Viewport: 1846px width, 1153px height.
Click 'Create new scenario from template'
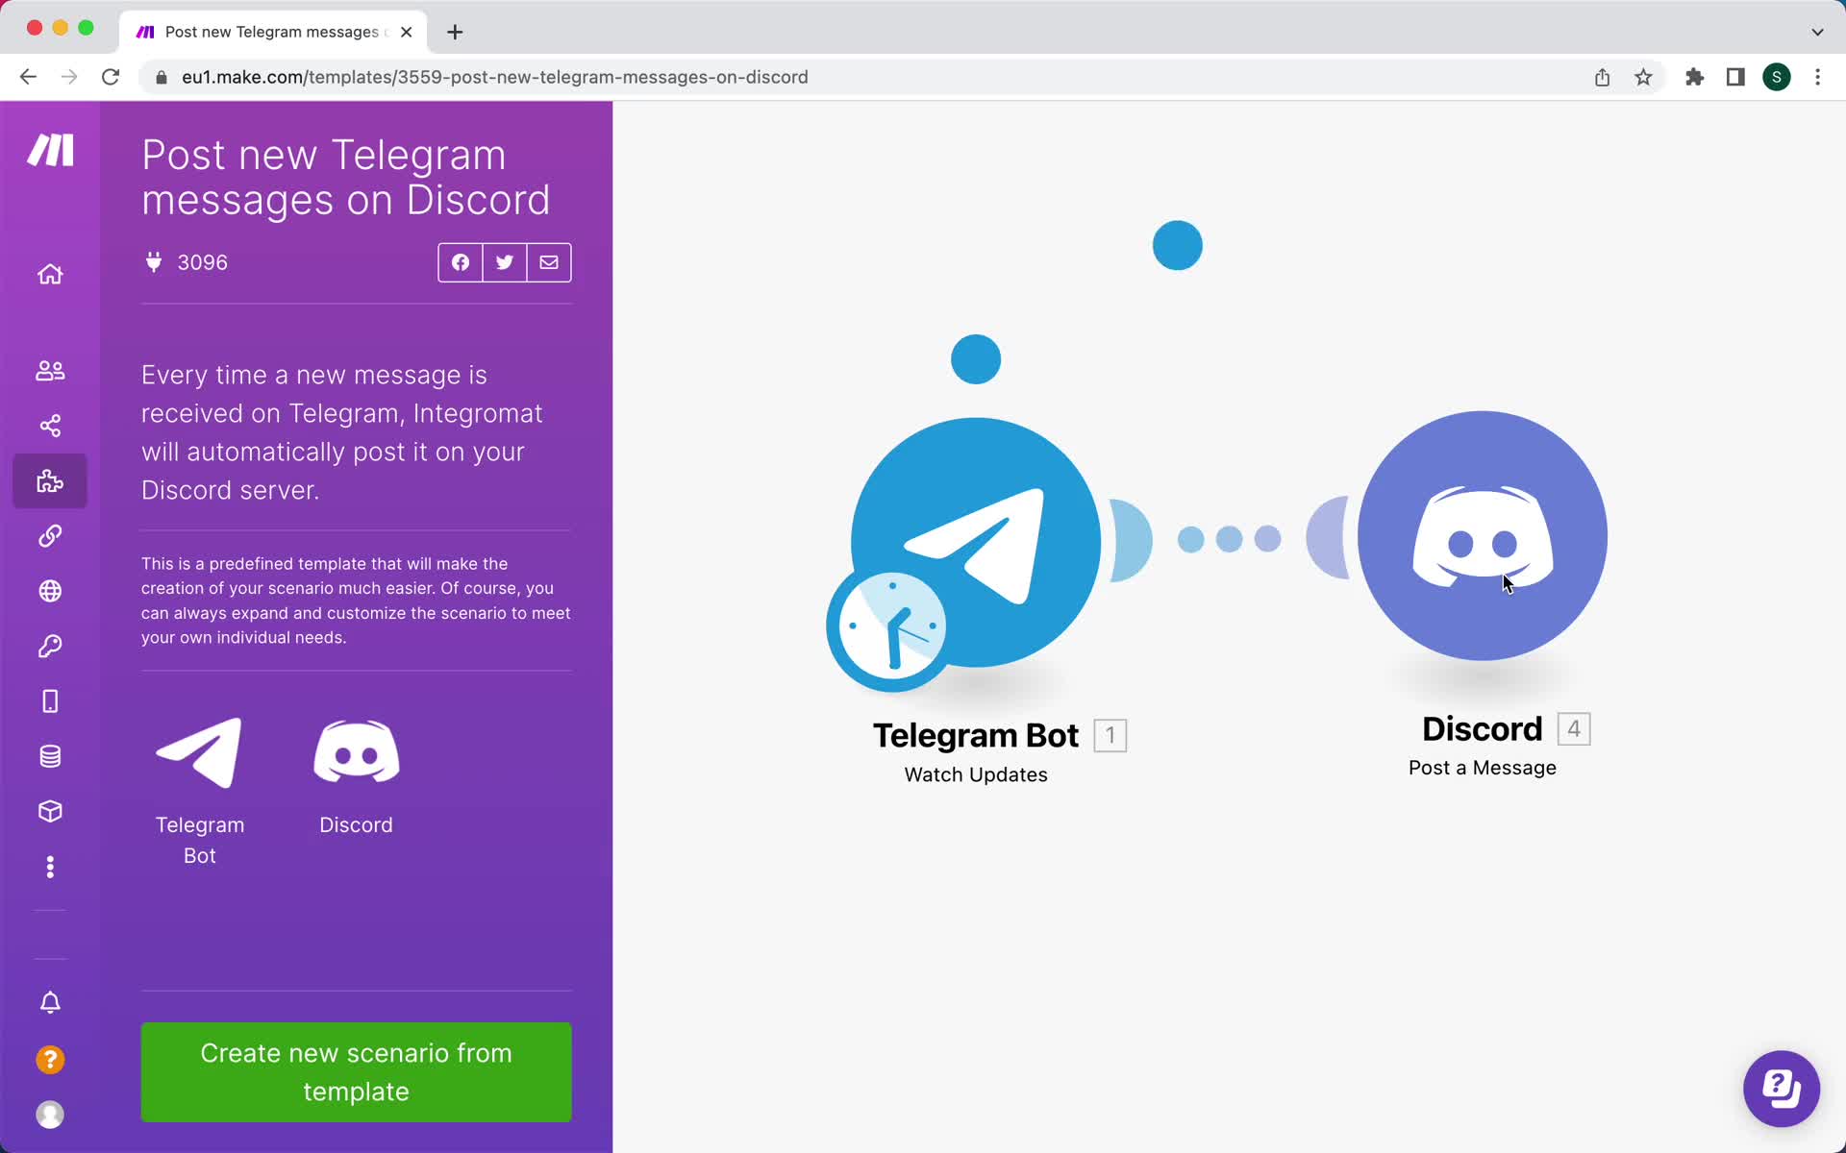(x=355, y=1072)
